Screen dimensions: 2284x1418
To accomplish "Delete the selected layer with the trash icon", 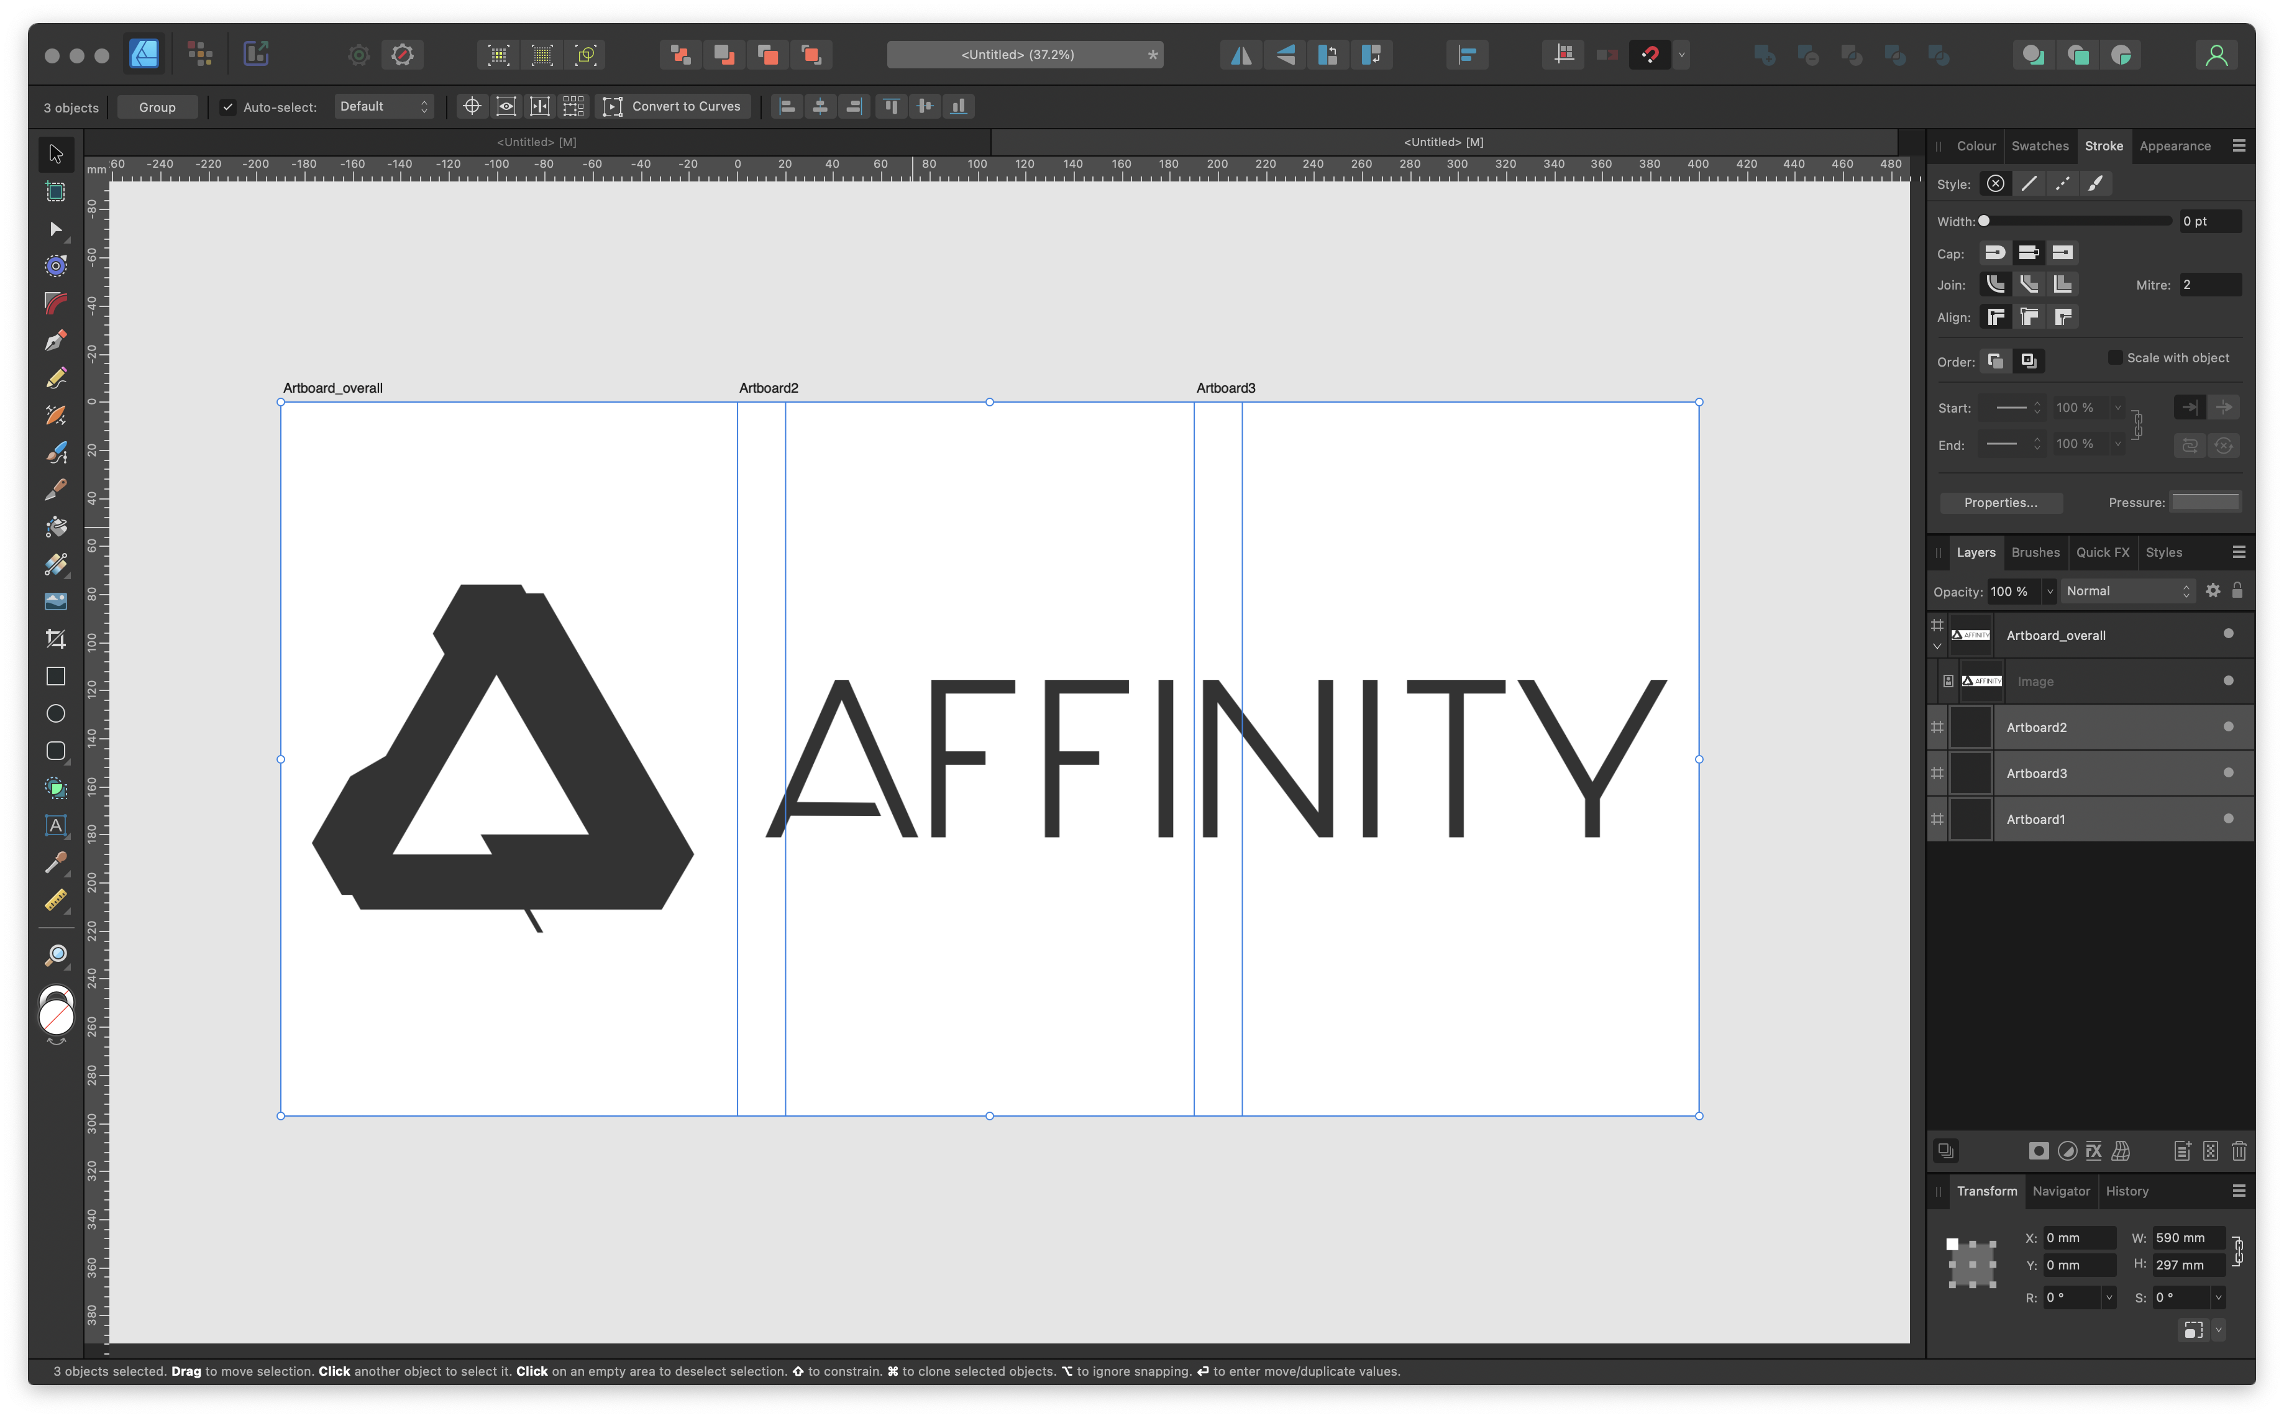I will click(x=2239, y=1151).
